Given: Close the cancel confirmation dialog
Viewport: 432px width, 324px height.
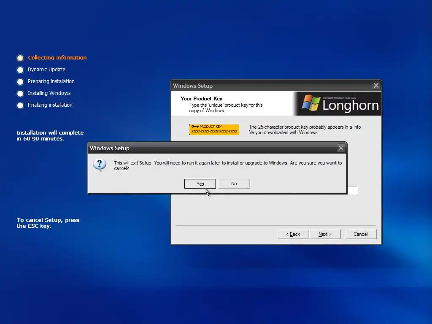Looking at the screenshot, I should click(341, 148).
